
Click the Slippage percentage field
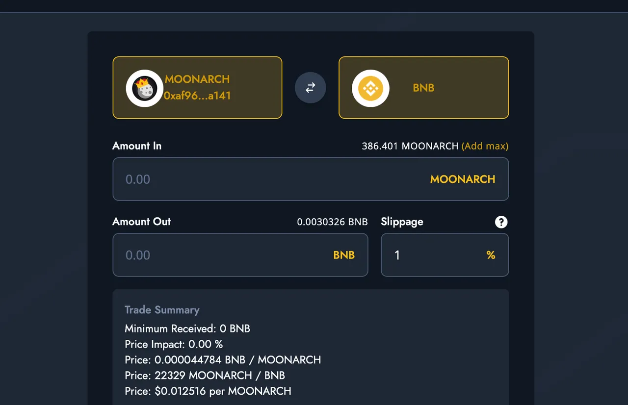point(445,255)
